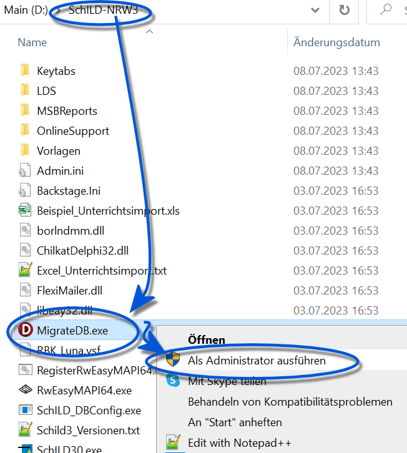
Task: Click the SchILD-NRW3 breadcrumb
Action: pos(103,10)
